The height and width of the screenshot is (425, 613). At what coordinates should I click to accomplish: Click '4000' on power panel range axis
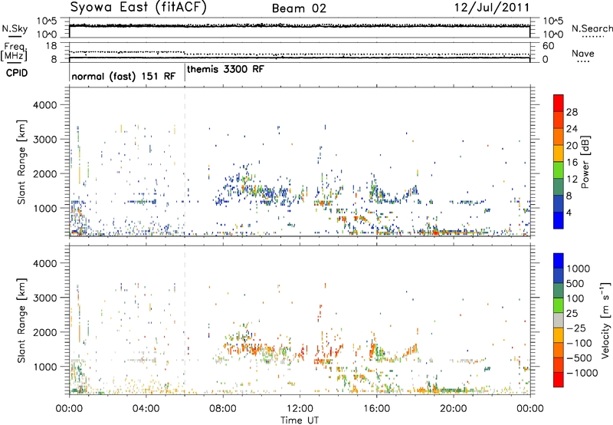pyautogui.click(x=44, y=105)
